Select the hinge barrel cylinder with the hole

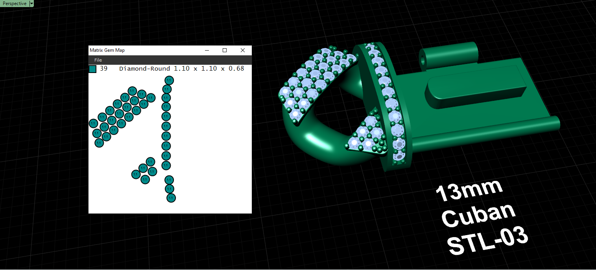pos(448,56)
